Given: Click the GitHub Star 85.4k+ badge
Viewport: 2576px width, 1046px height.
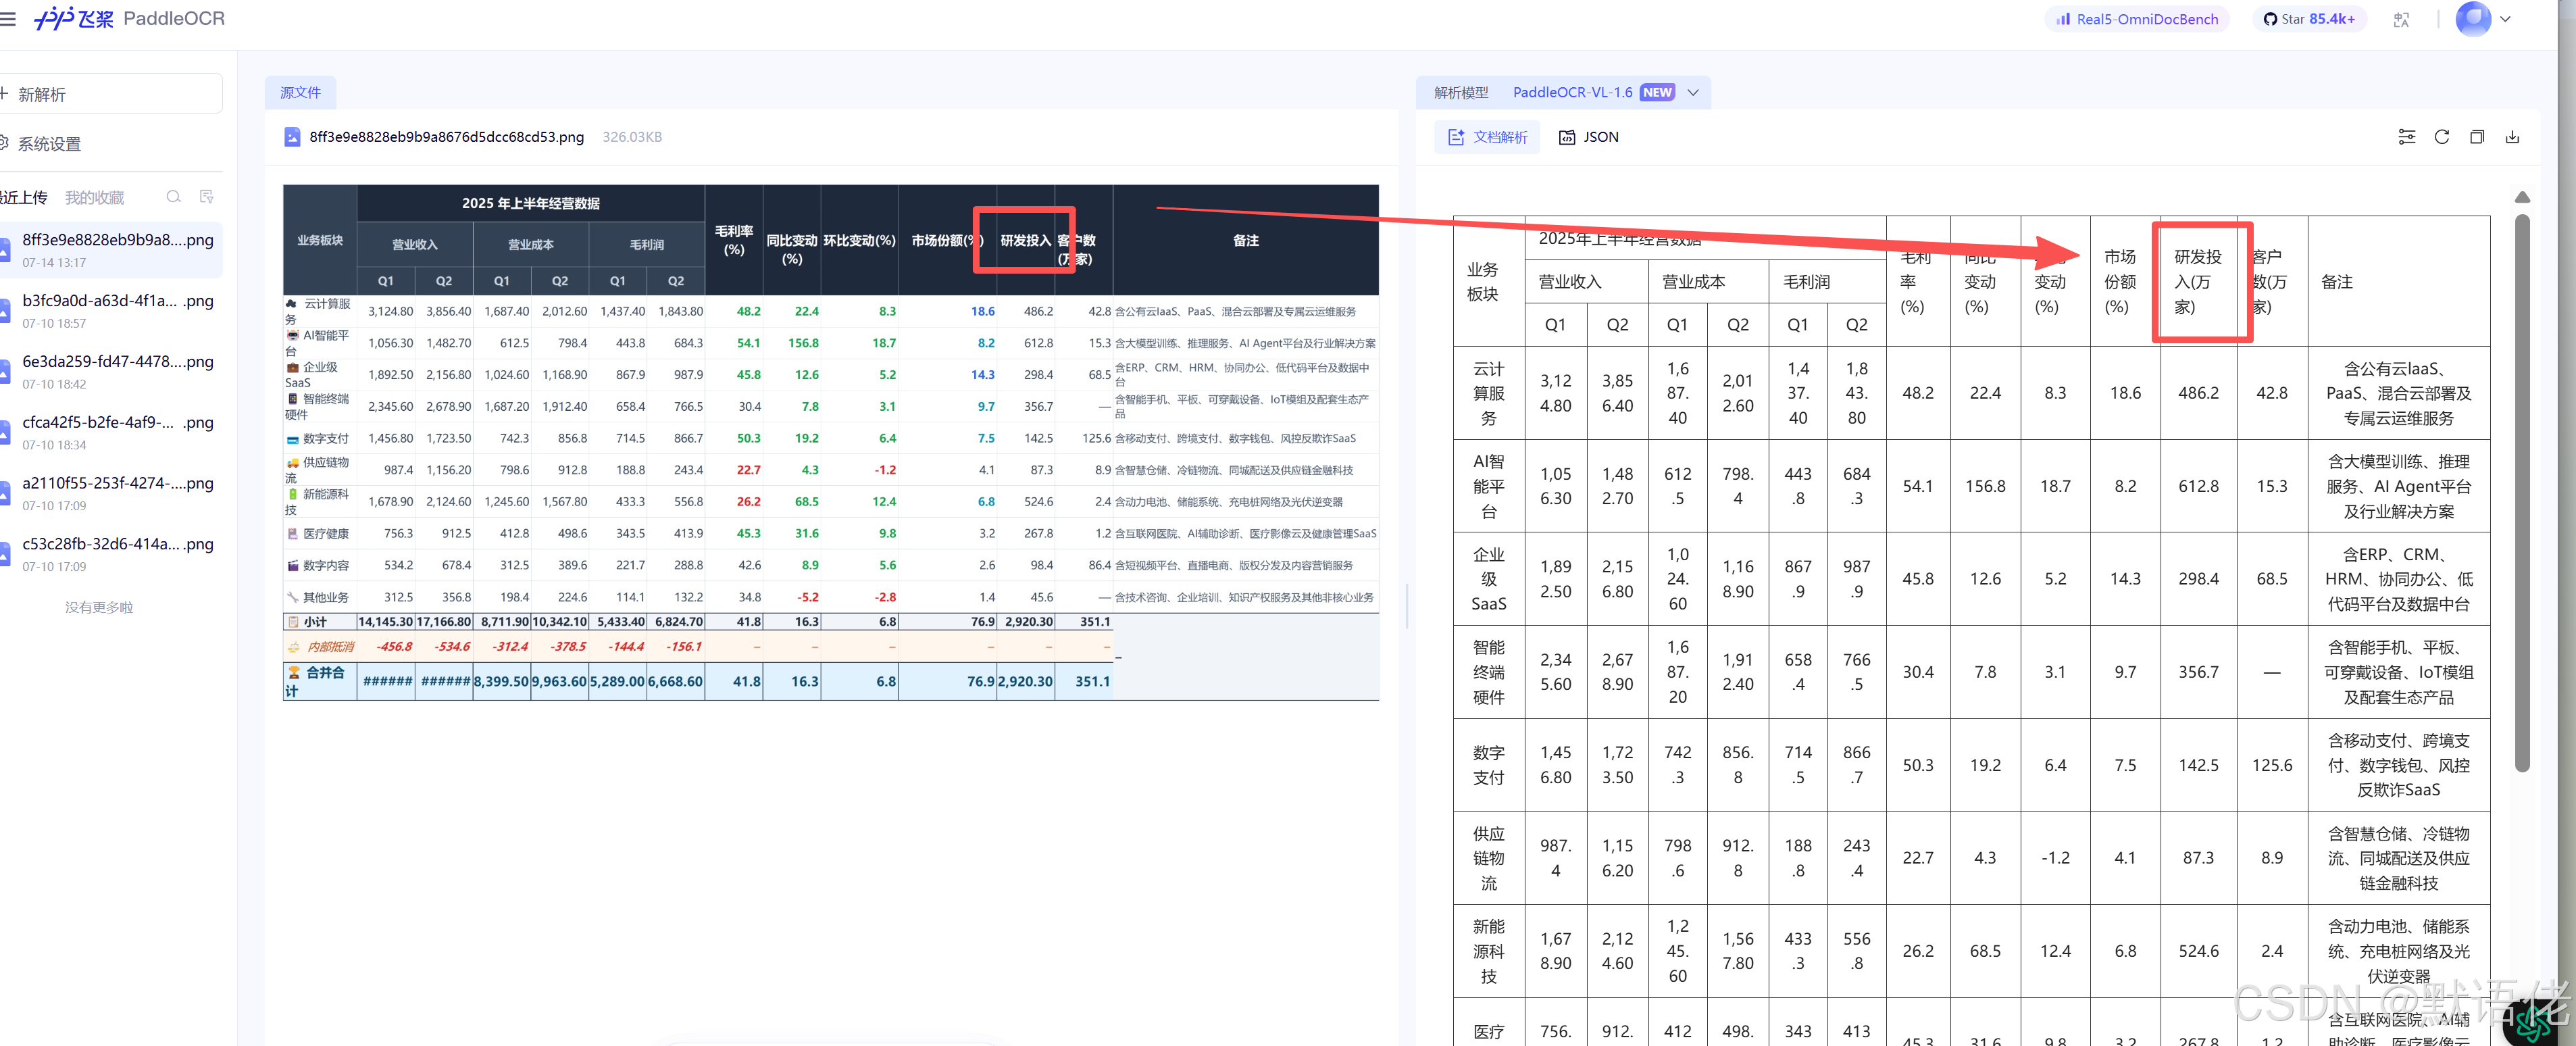Looking at the screenshot, I should point(2309,19).
